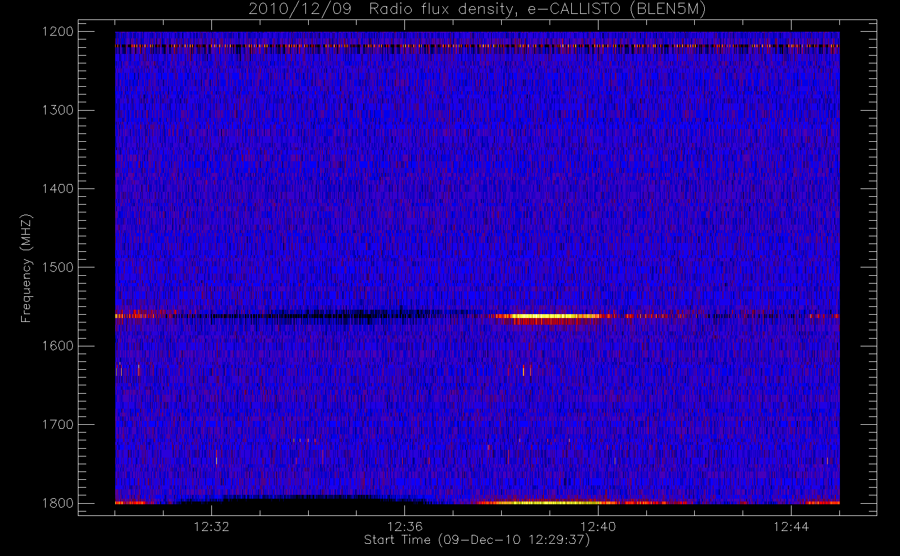900x556 pixels.
Task: Click the 12:44 time tick label
Action: click(791, 527)
